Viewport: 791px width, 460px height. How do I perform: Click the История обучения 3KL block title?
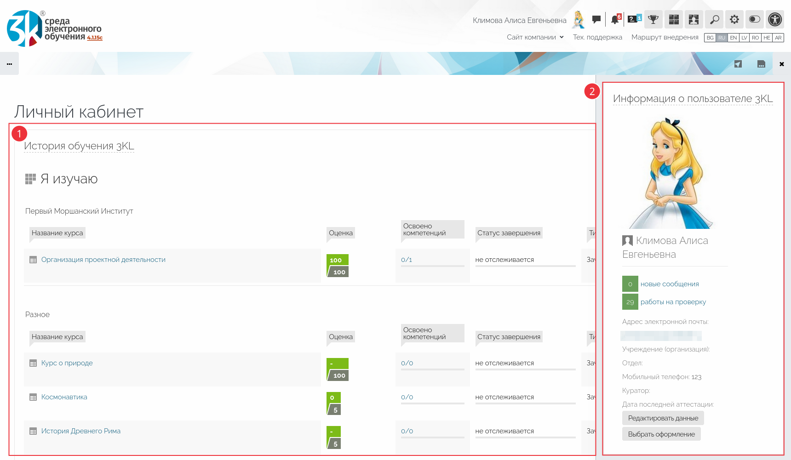pos(79,146)
